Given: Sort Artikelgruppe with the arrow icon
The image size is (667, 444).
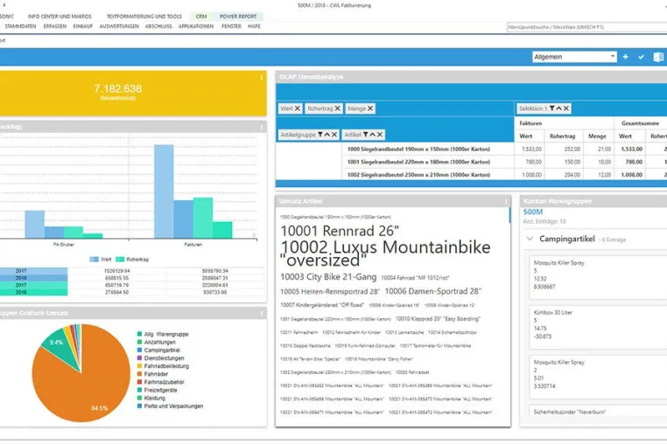Looking at the screenshot, I should pos(327,135).
